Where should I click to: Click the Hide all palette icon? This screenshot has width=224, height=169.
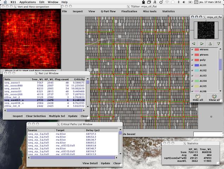pos(198,96)
